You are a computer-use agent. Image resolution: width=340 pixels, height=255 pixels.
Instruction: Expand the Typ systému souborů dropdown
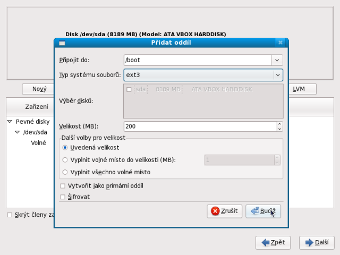[x=277, y=75]
